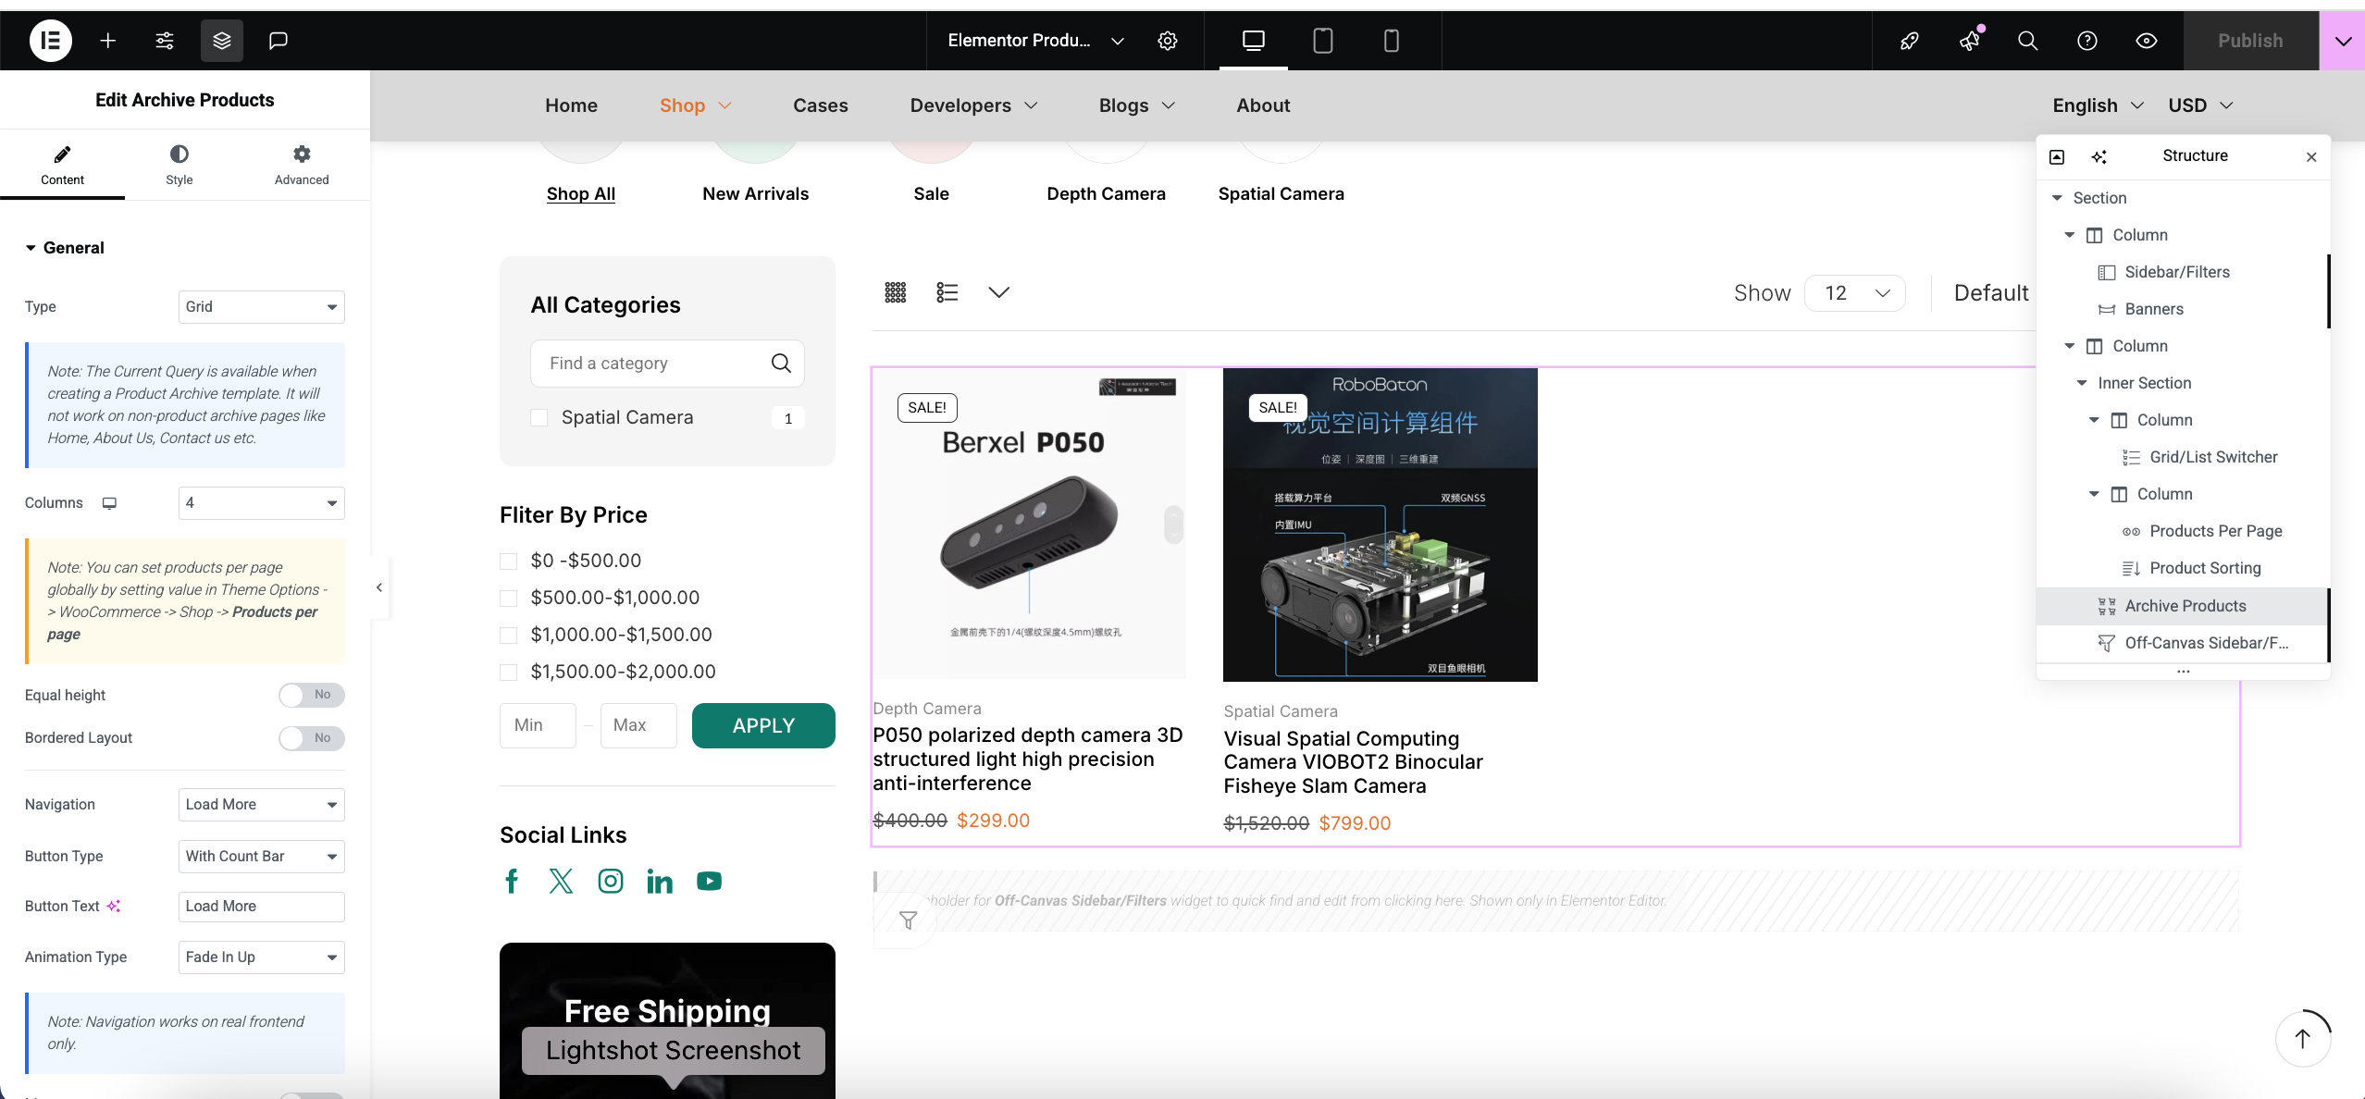Check the Spatial Camera category checkbox
2365x1099 pixels.
539,418
